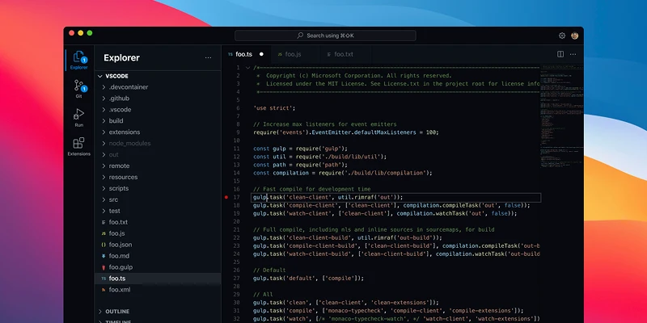Click the red macOS close button
This screenshot has height=323, width=647.
coord(71,33)
